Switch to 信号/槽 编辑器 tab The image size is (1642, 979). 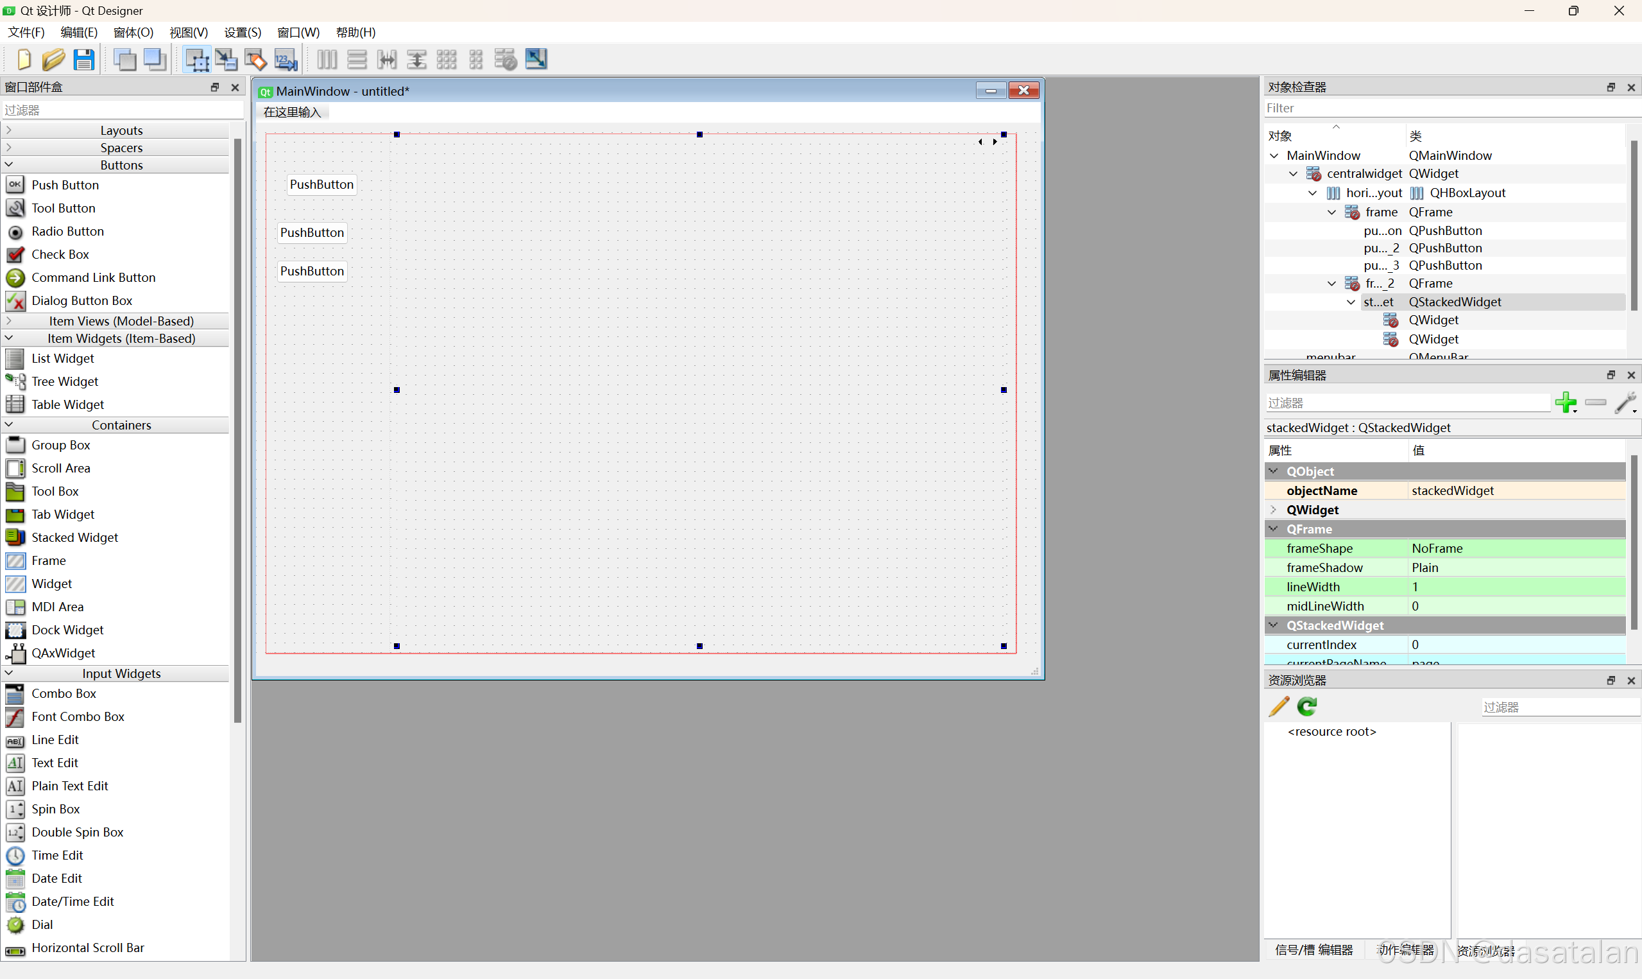pyautogui.click(x=1313, y=950)
